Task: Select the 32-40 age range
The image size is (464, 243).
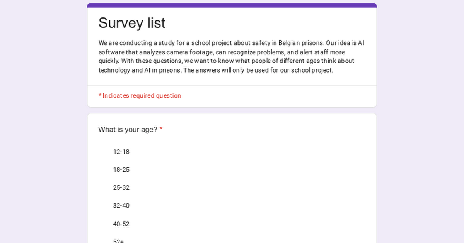Action: point(121,206)
